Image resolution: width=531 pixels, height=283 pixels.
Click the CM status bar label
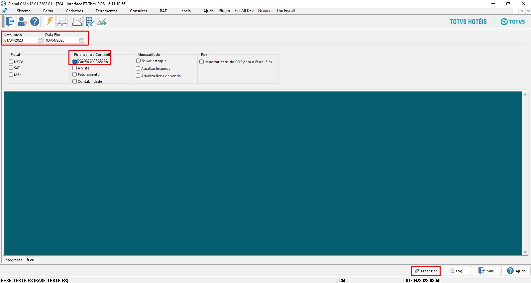(x=342, y=280)
